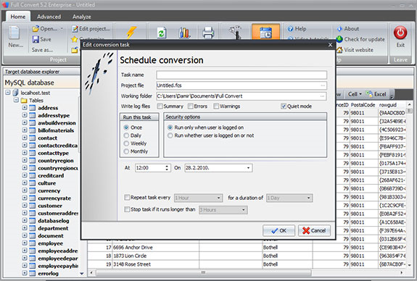Switch to the Analyze tab
The image size is (417, 281).
point(82,17)
